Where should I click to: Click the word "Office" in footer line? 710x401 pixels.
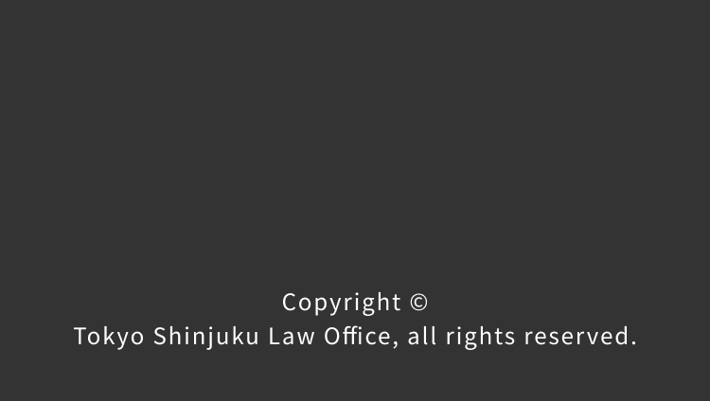point(357,337)
